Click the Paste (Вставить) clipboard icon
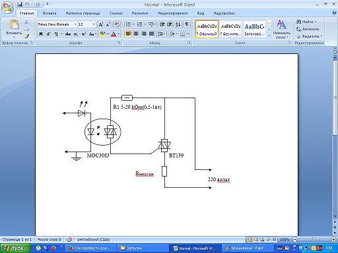The width and height of the screenshot is (338, 253). click(x=14, y=24)
